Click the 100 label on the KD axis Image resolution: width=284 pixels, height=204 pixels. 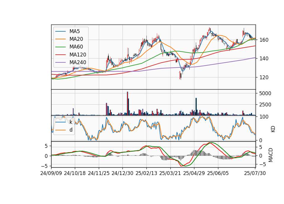pos(264,117)
